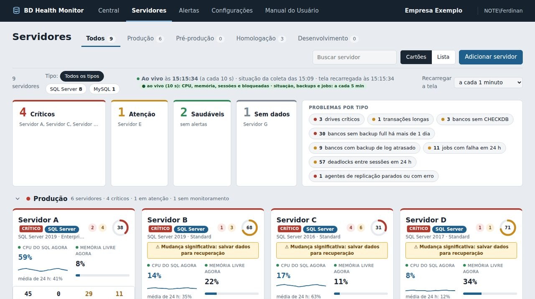Filter by MySQL 1 type

104,89
